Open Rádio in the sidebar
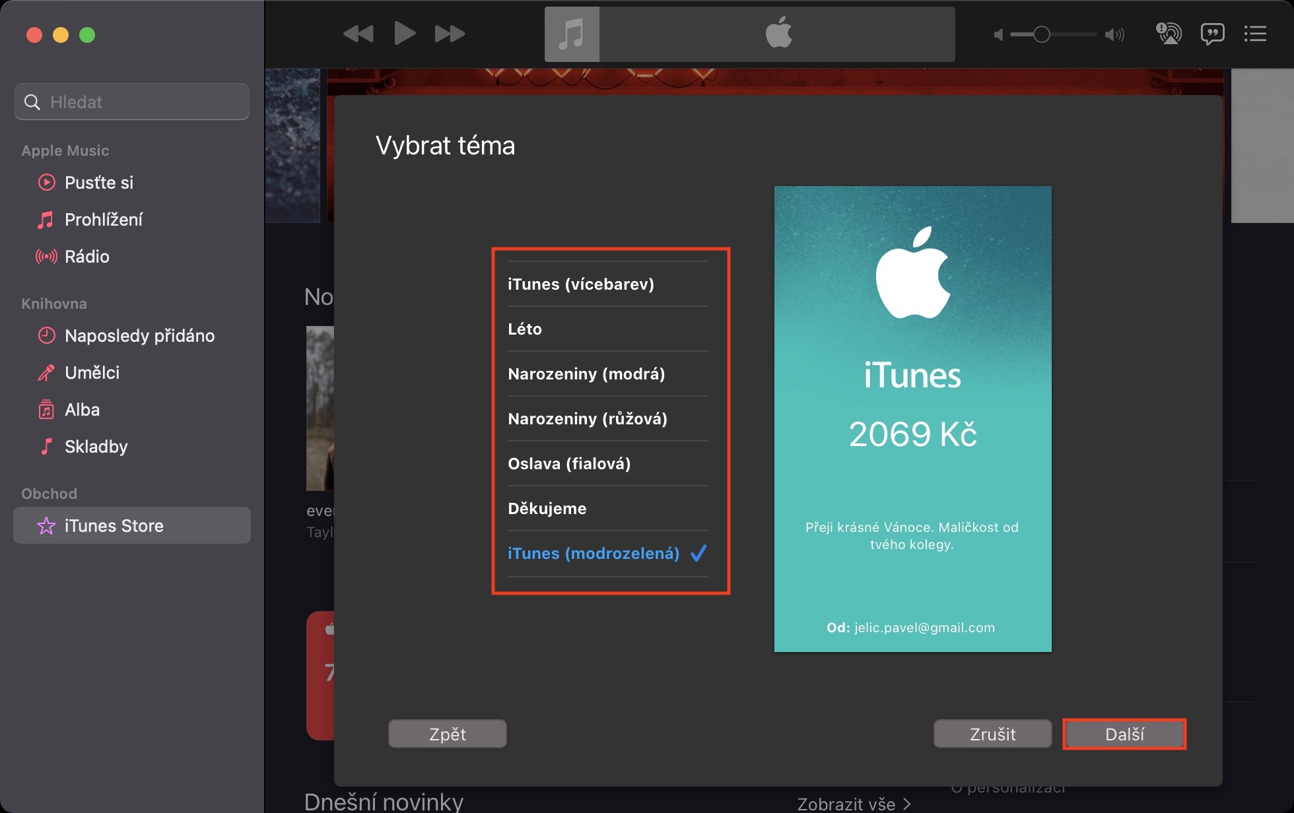1294x813 pixels. 86,257
